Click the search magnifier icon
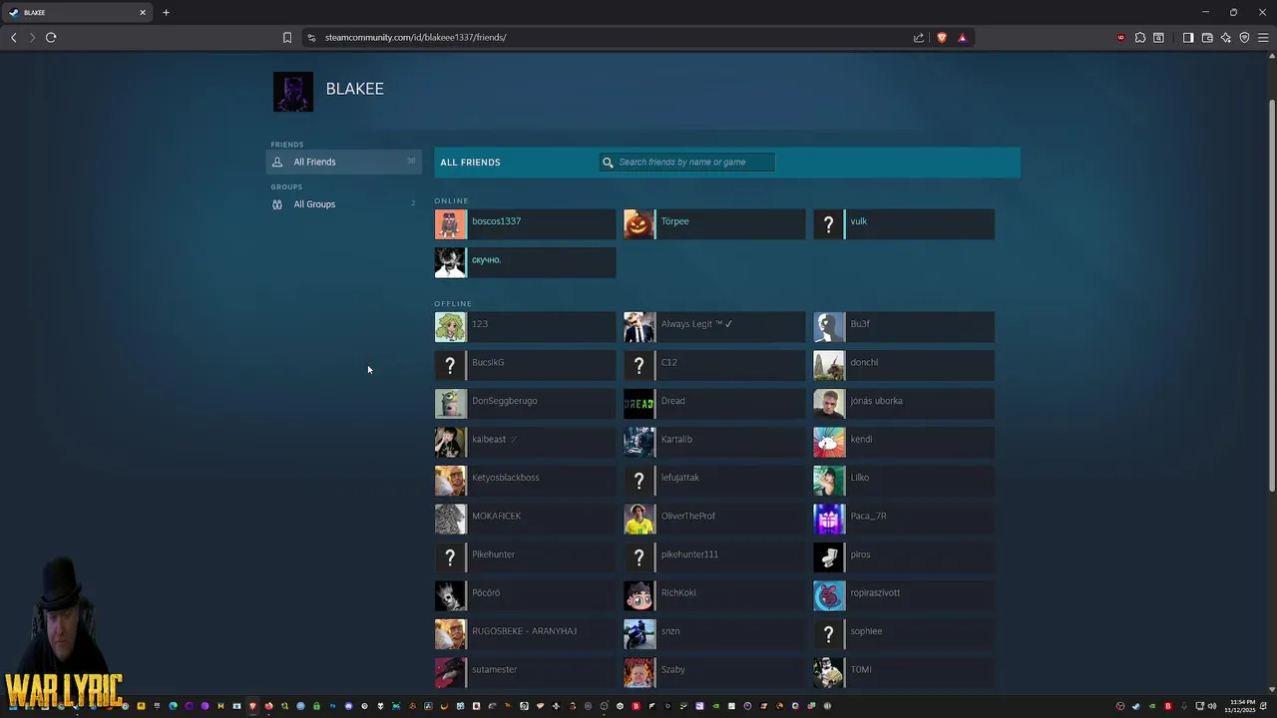 point(608,162)
